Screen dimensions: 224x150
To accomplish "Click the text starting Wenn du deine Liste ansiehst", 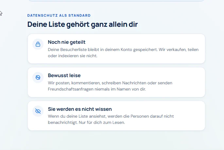I will click(x=111, y=119).
